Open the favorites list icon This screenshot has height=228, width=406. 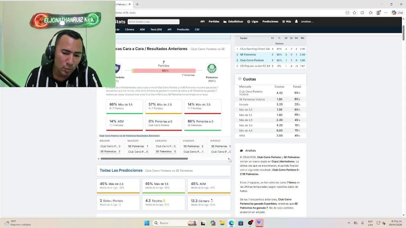[370, 13]
